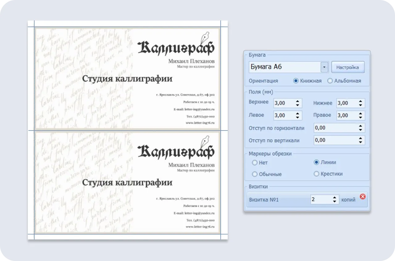Select the Визитка №1 row label
Screen dimensions: 395x261
264,200
